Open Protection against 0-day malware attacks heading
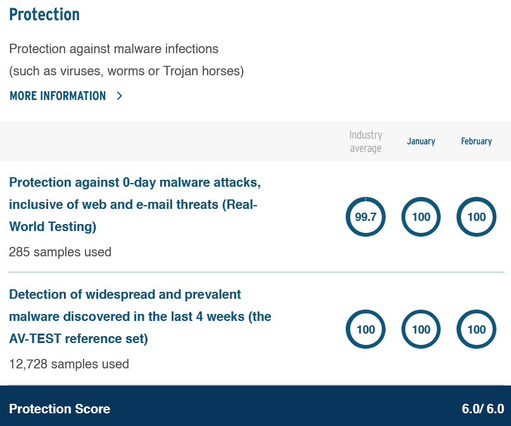 [135, 204]
